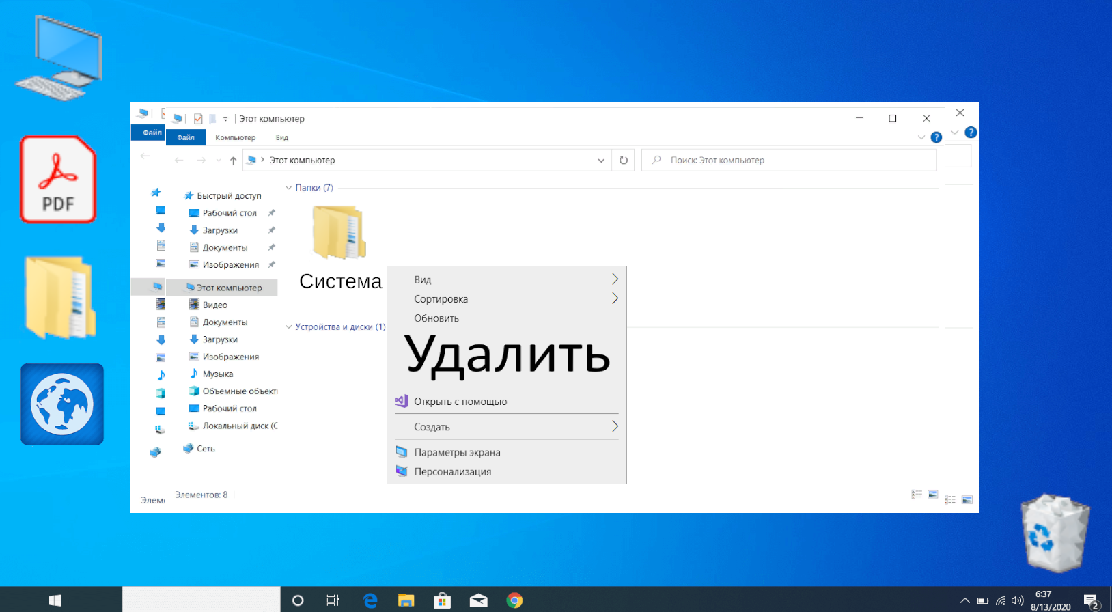1112x612 pixels.
Task: Click the taskbar search box
Action: tap(201, 599)
